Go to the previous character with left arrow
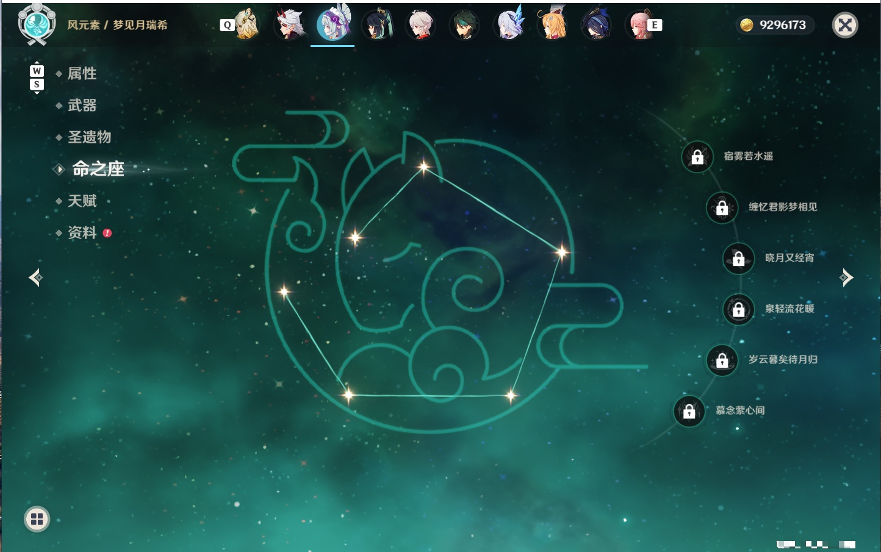The width and height of the screenshot is (881, 552). click(x=35, y=278)
